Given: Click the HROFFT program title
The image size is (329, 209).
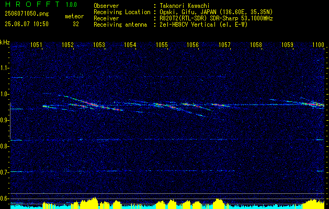Looking at the screenshot, I should pos(32,4).
